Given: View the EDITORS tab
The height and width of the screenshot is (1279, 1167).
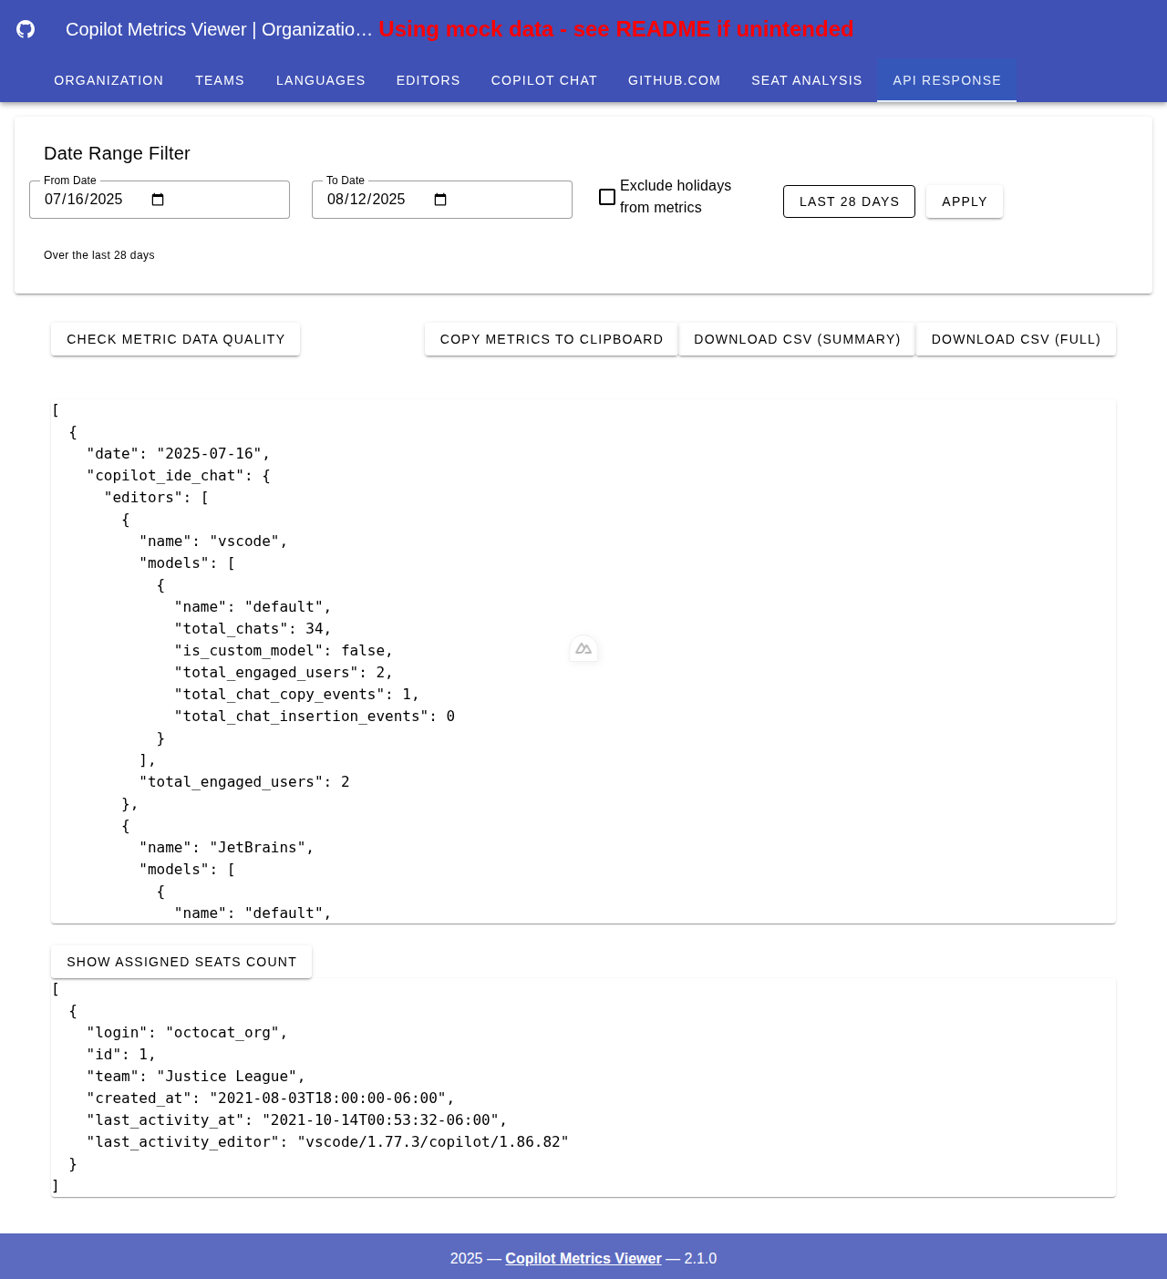Looking at the screenshot, I should [428, 80].
